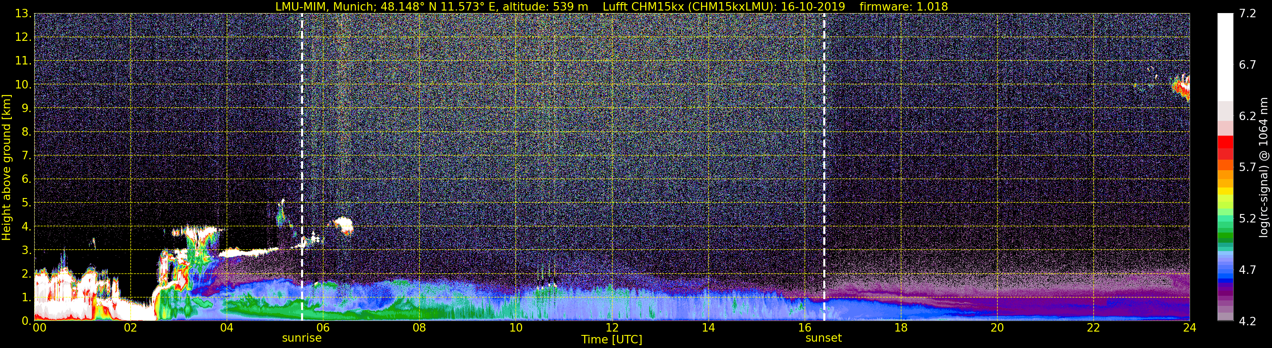Viewport: 1272px width, 348px height.
Task: Click the x-axis tick label '10'
Action: [x=515, y=328]
